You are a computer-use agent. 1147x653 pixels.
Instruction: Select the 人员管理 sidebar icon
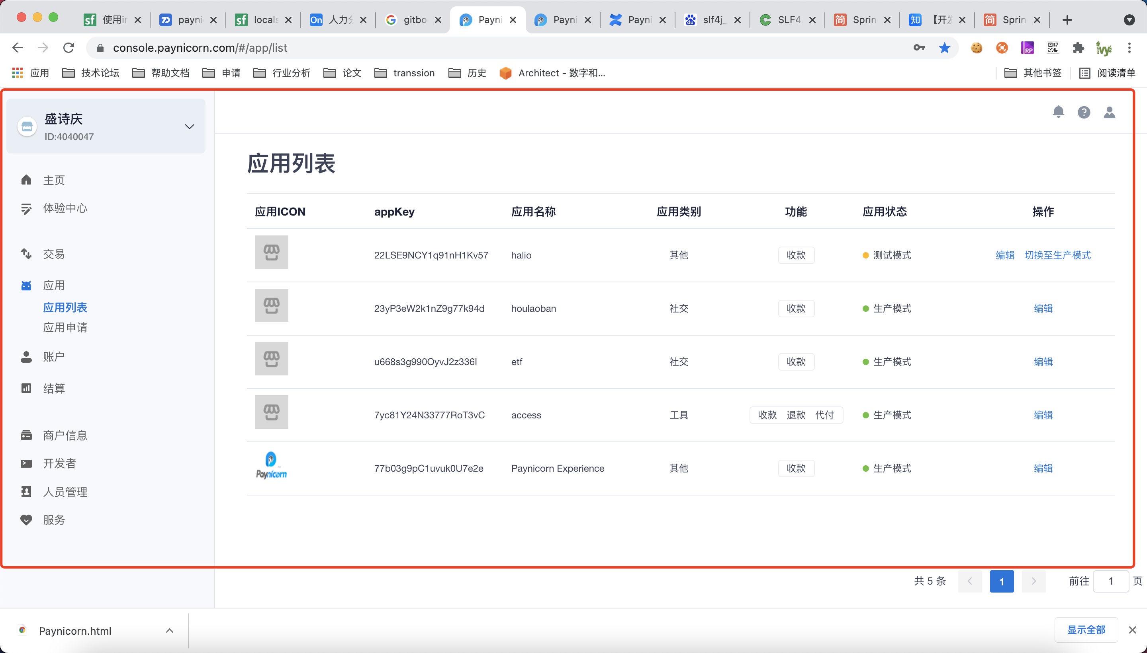65,492
